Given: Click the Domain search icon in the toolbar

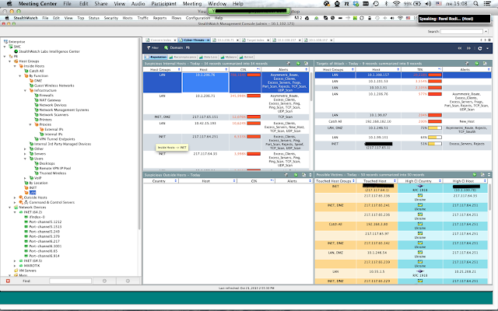Looking at the screenshot, I should pyautogui.click(x=166, y=48).
